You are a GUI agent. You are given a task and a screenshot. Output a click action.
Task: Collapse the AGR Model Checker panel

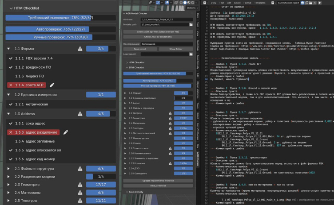click(124, 14)
